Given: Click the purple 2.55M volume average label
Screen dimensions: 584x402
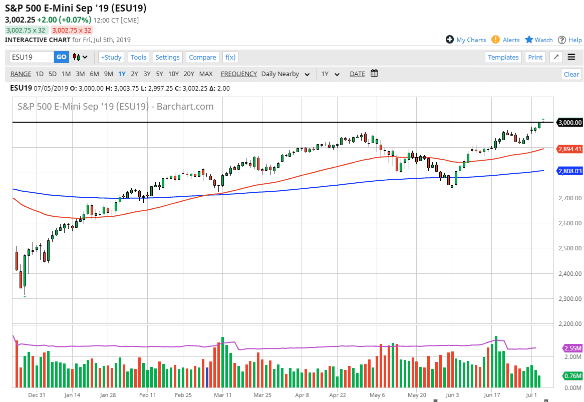Looking at the screenshot, I should point(572,348).
